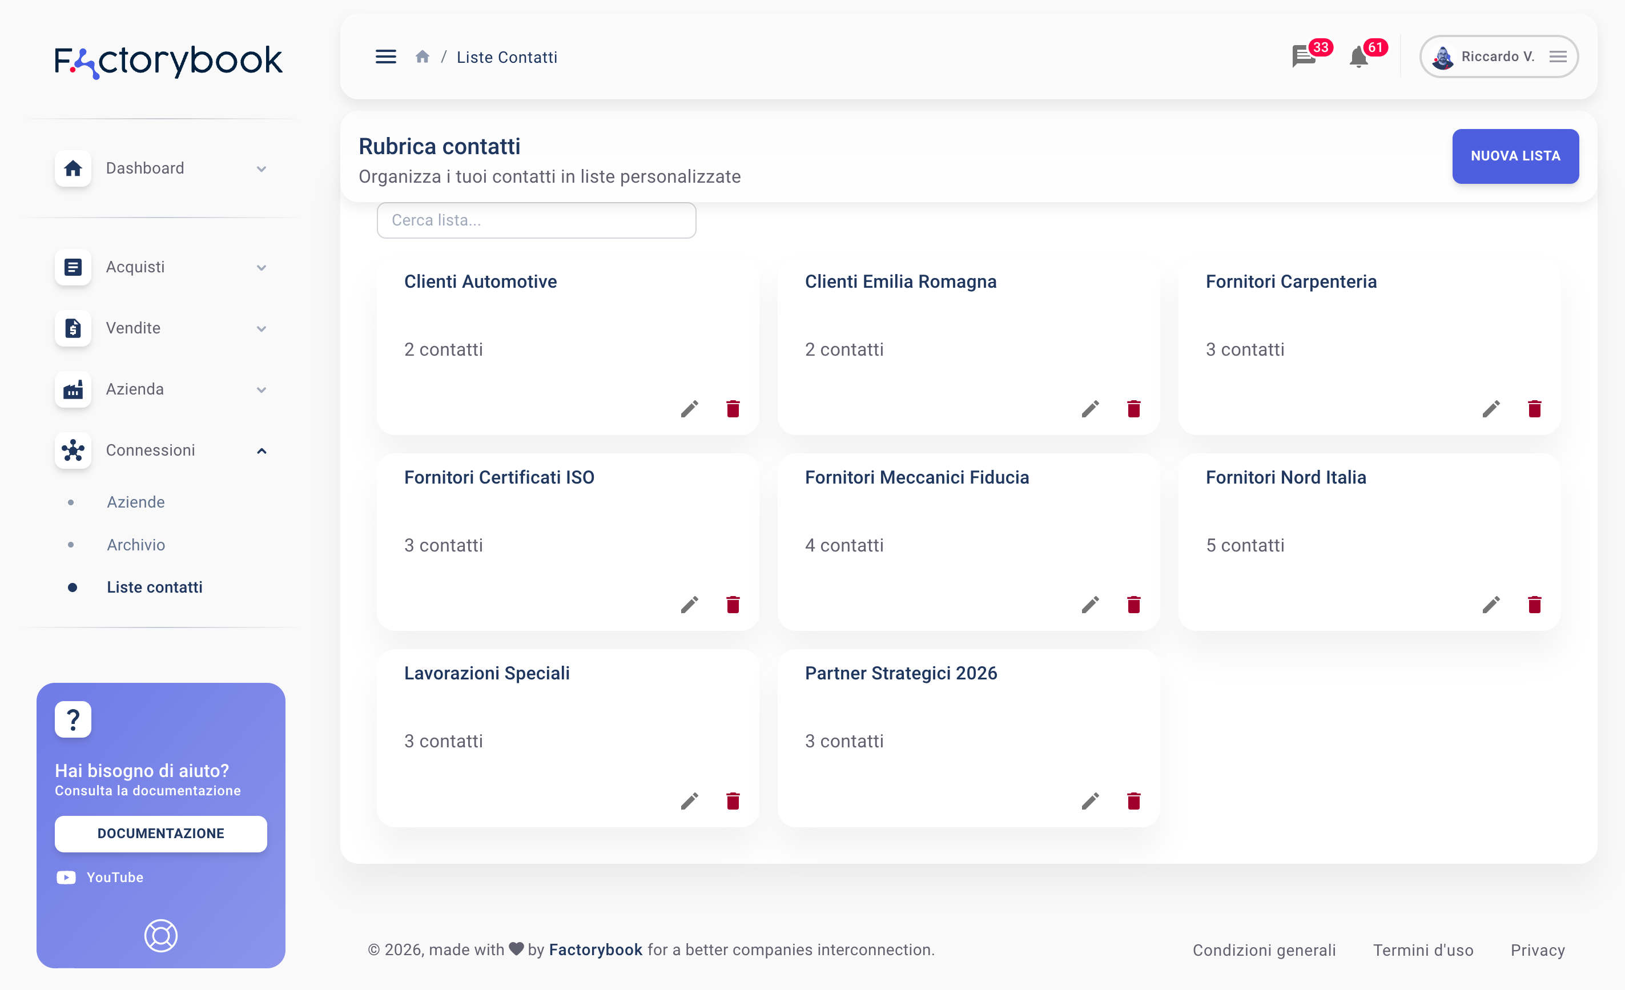Open the DOCUMENTAZIONE button
1625x990 pixels.
click(x=161, y=834)
